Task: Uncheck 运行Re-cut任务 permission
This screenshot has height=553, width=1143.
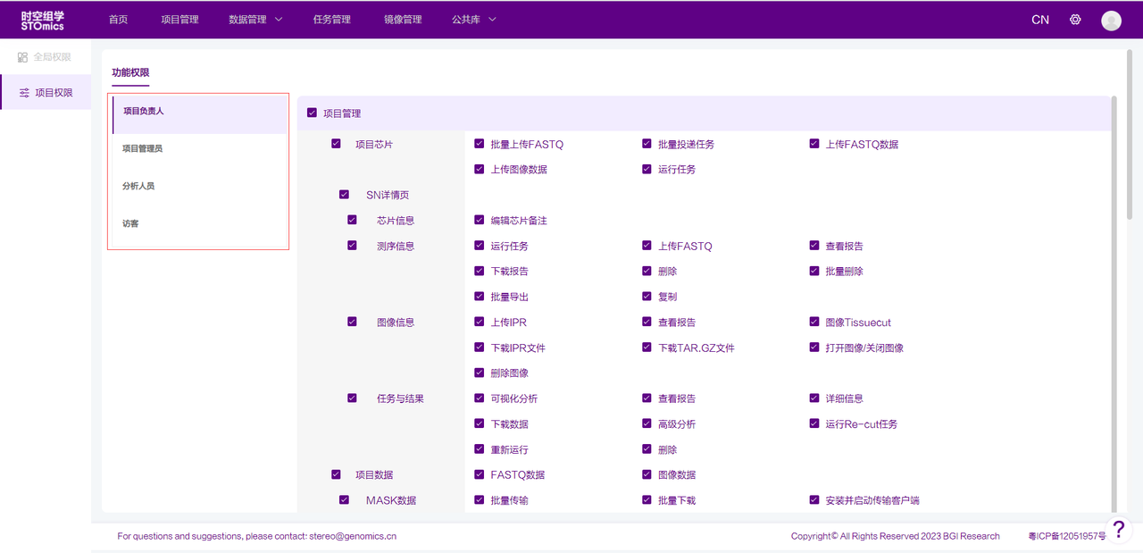Action: click(x=814, y=423)
